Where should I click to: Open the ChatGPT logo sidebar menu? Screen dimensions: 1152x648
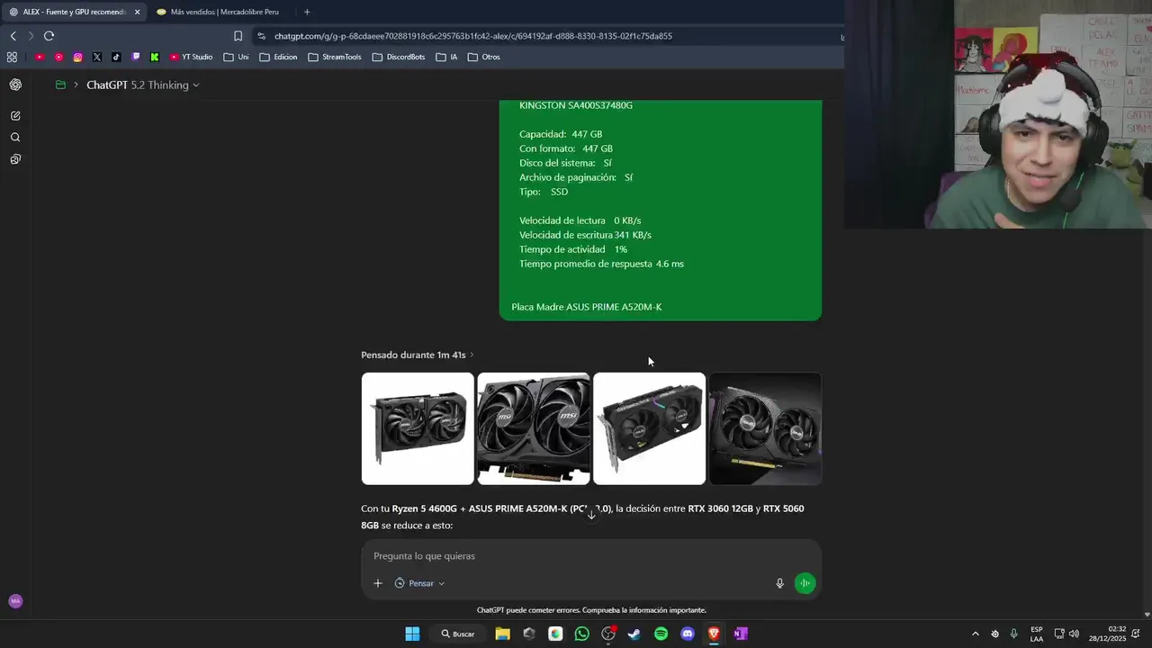[x=15, y=85]
